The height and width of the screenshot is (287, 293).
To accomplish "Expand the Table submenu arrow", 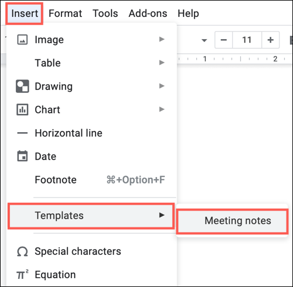I will coord(162,63).
